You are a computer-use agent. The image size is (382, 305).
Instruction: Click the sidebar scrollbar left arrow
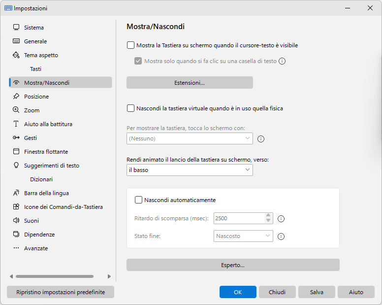pyautogui.click(x=11, y=276)
